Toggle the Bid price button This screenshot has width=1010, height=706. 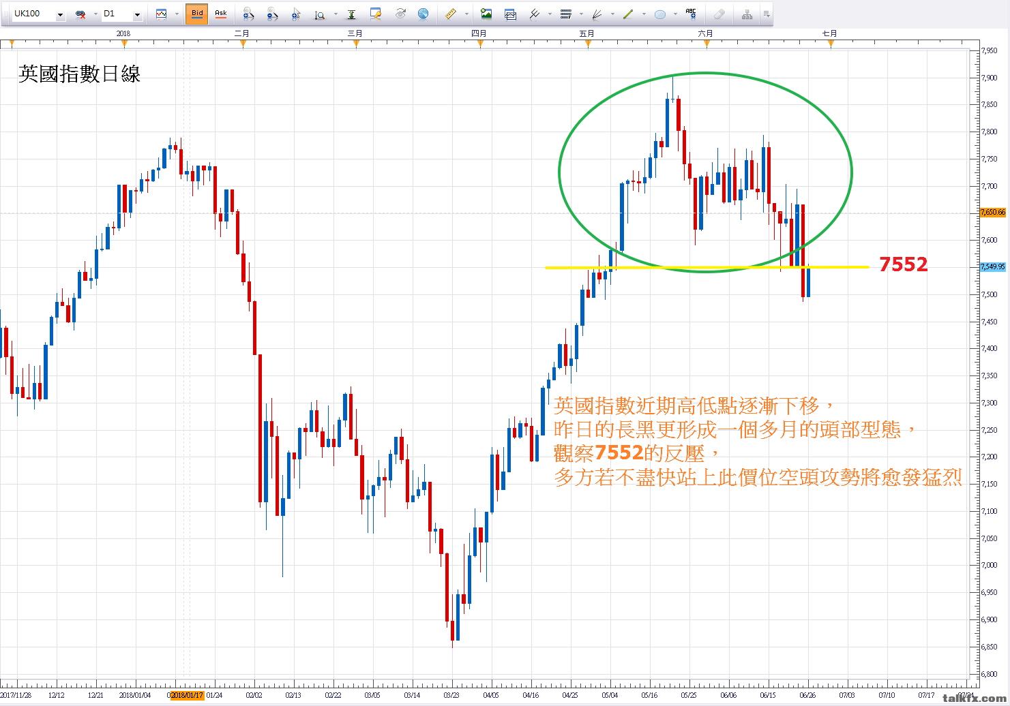pyautogui.click(x=197, y=14)
